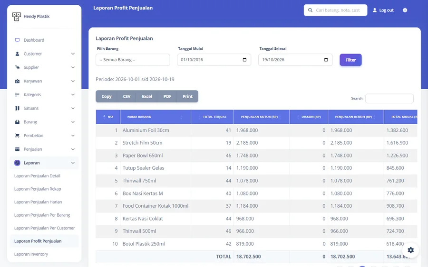
Task: Expand the Pembelian menu chevron
Action: click(x=73, y=135)
